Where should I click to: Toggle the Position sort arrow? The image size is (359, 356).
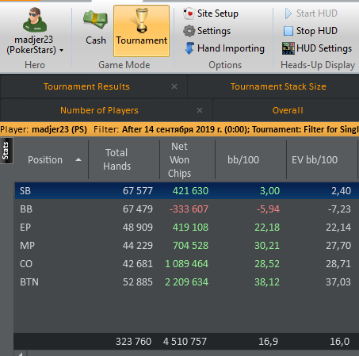[x=78, y=159]
